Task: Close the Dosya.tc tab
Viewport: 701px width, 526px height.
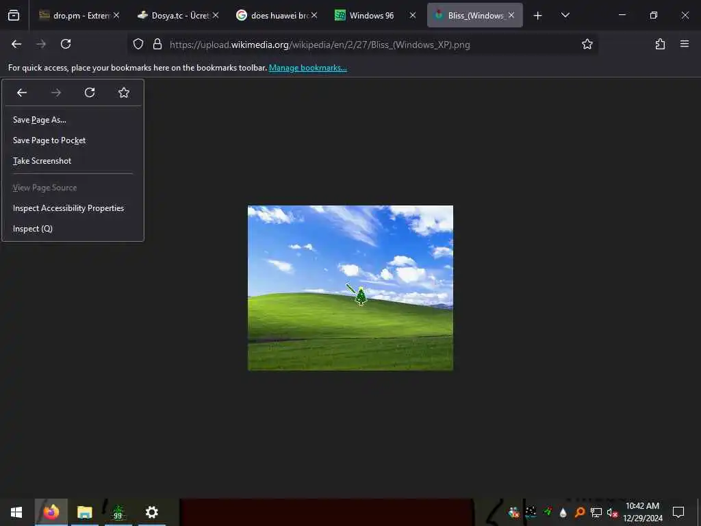Action: coord(216,15)
